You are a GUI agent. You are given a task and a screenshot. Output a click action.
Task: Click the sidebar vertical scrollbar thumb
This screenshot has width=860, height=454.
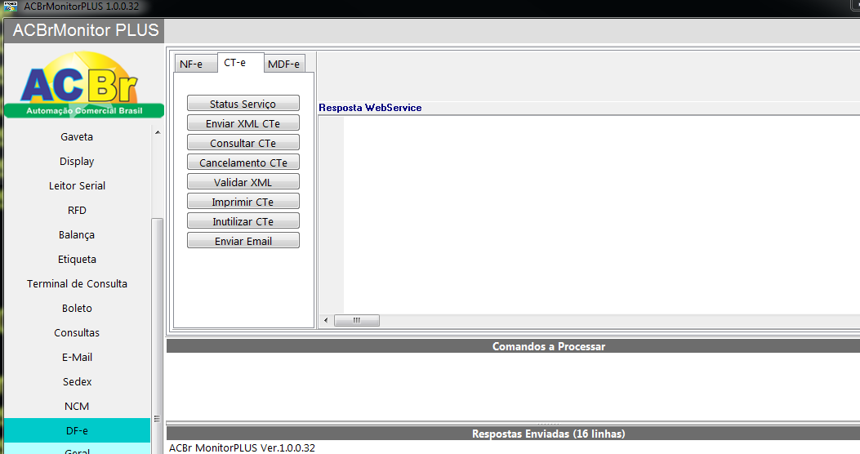[157, 336]
